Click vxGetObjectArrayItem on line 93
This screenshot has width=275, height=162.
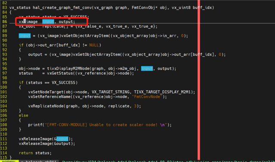[96, 54]
